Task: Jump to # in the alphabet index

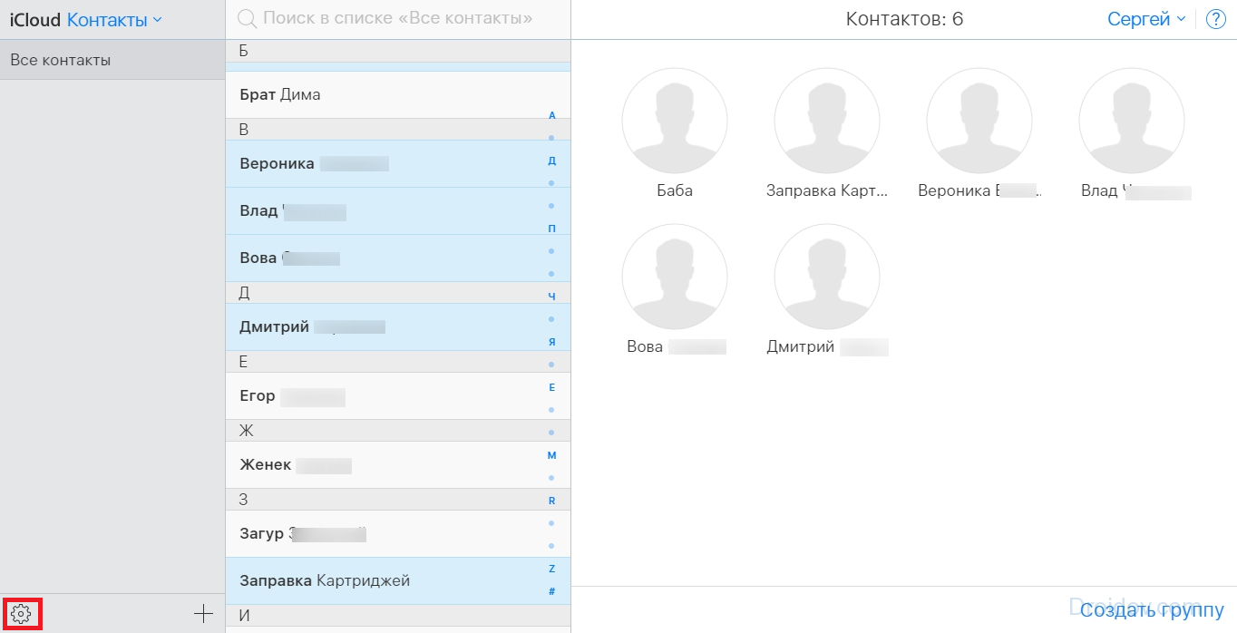Action: 551,591
